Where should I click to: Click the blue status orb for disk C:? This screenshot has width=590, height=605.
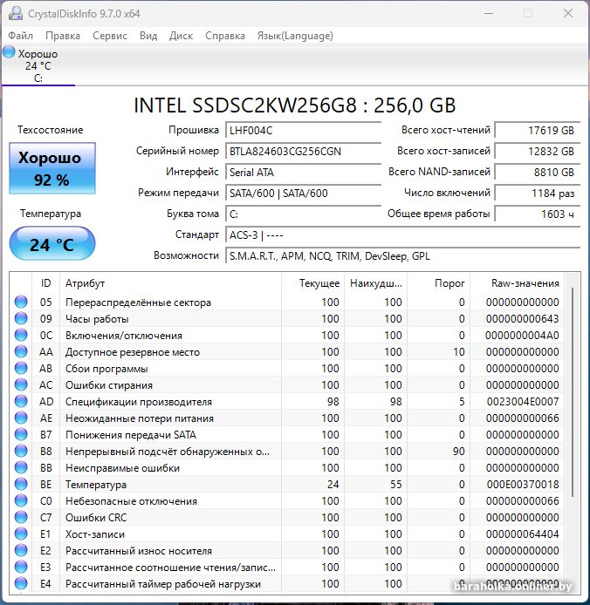tap(9, 52)
